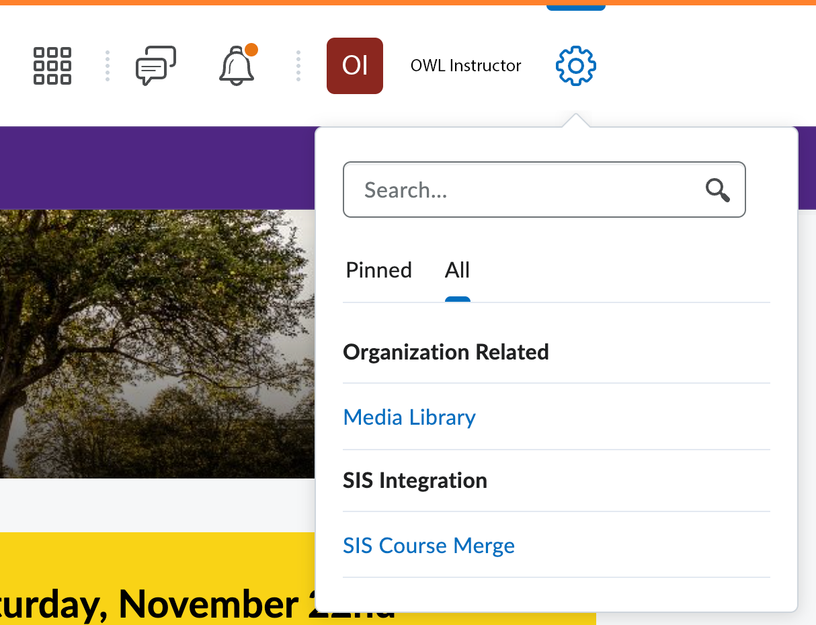Open Media Library
The height and width of the screenshot is (625, 816).
point(409,417)
